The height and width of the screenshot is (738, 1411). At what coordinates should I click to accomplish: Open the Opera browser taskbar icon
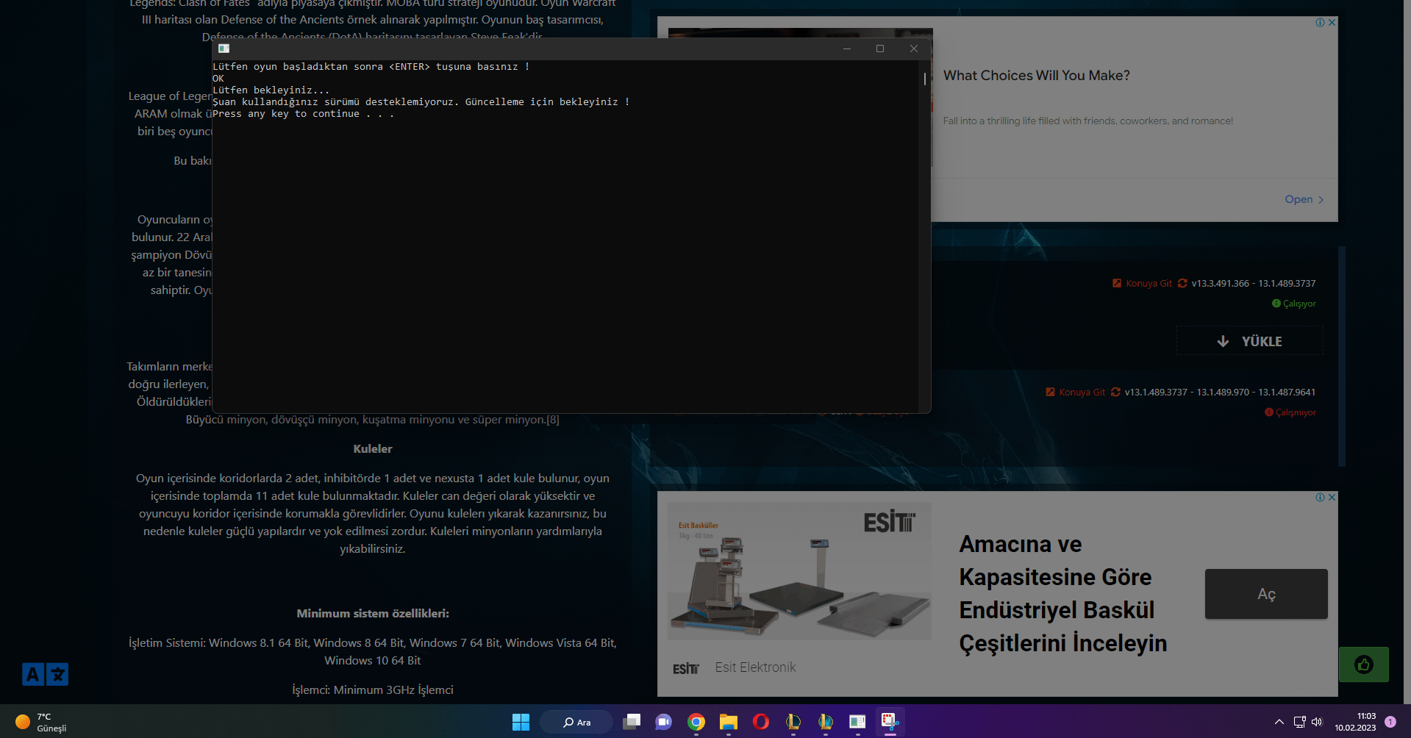(761, 722)
